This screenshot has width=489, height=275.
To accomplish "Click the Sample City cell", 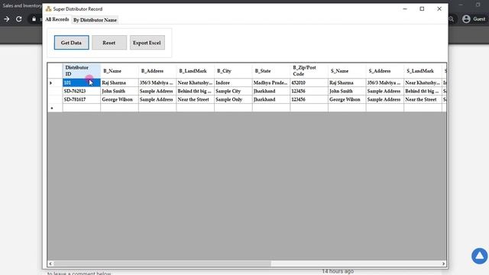I will (x=233, y=91).
